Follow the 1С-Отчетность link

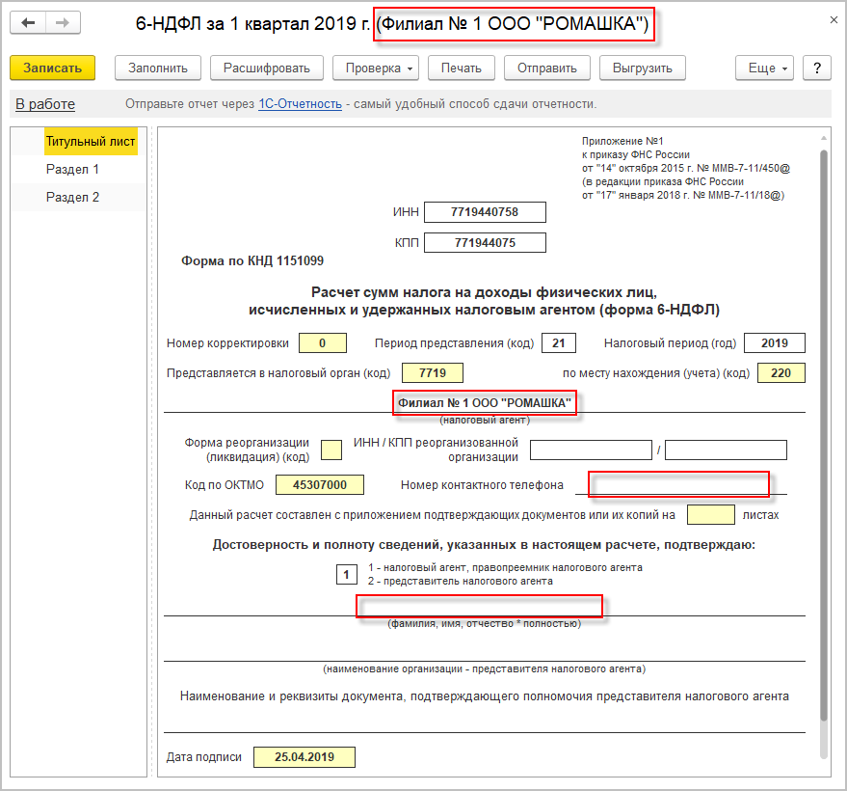(301, 104)
